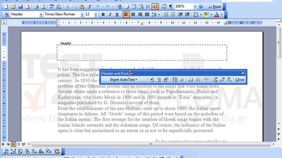Open the line spacing dropdown arrow

pyautogui.click(x=159, y=14)
